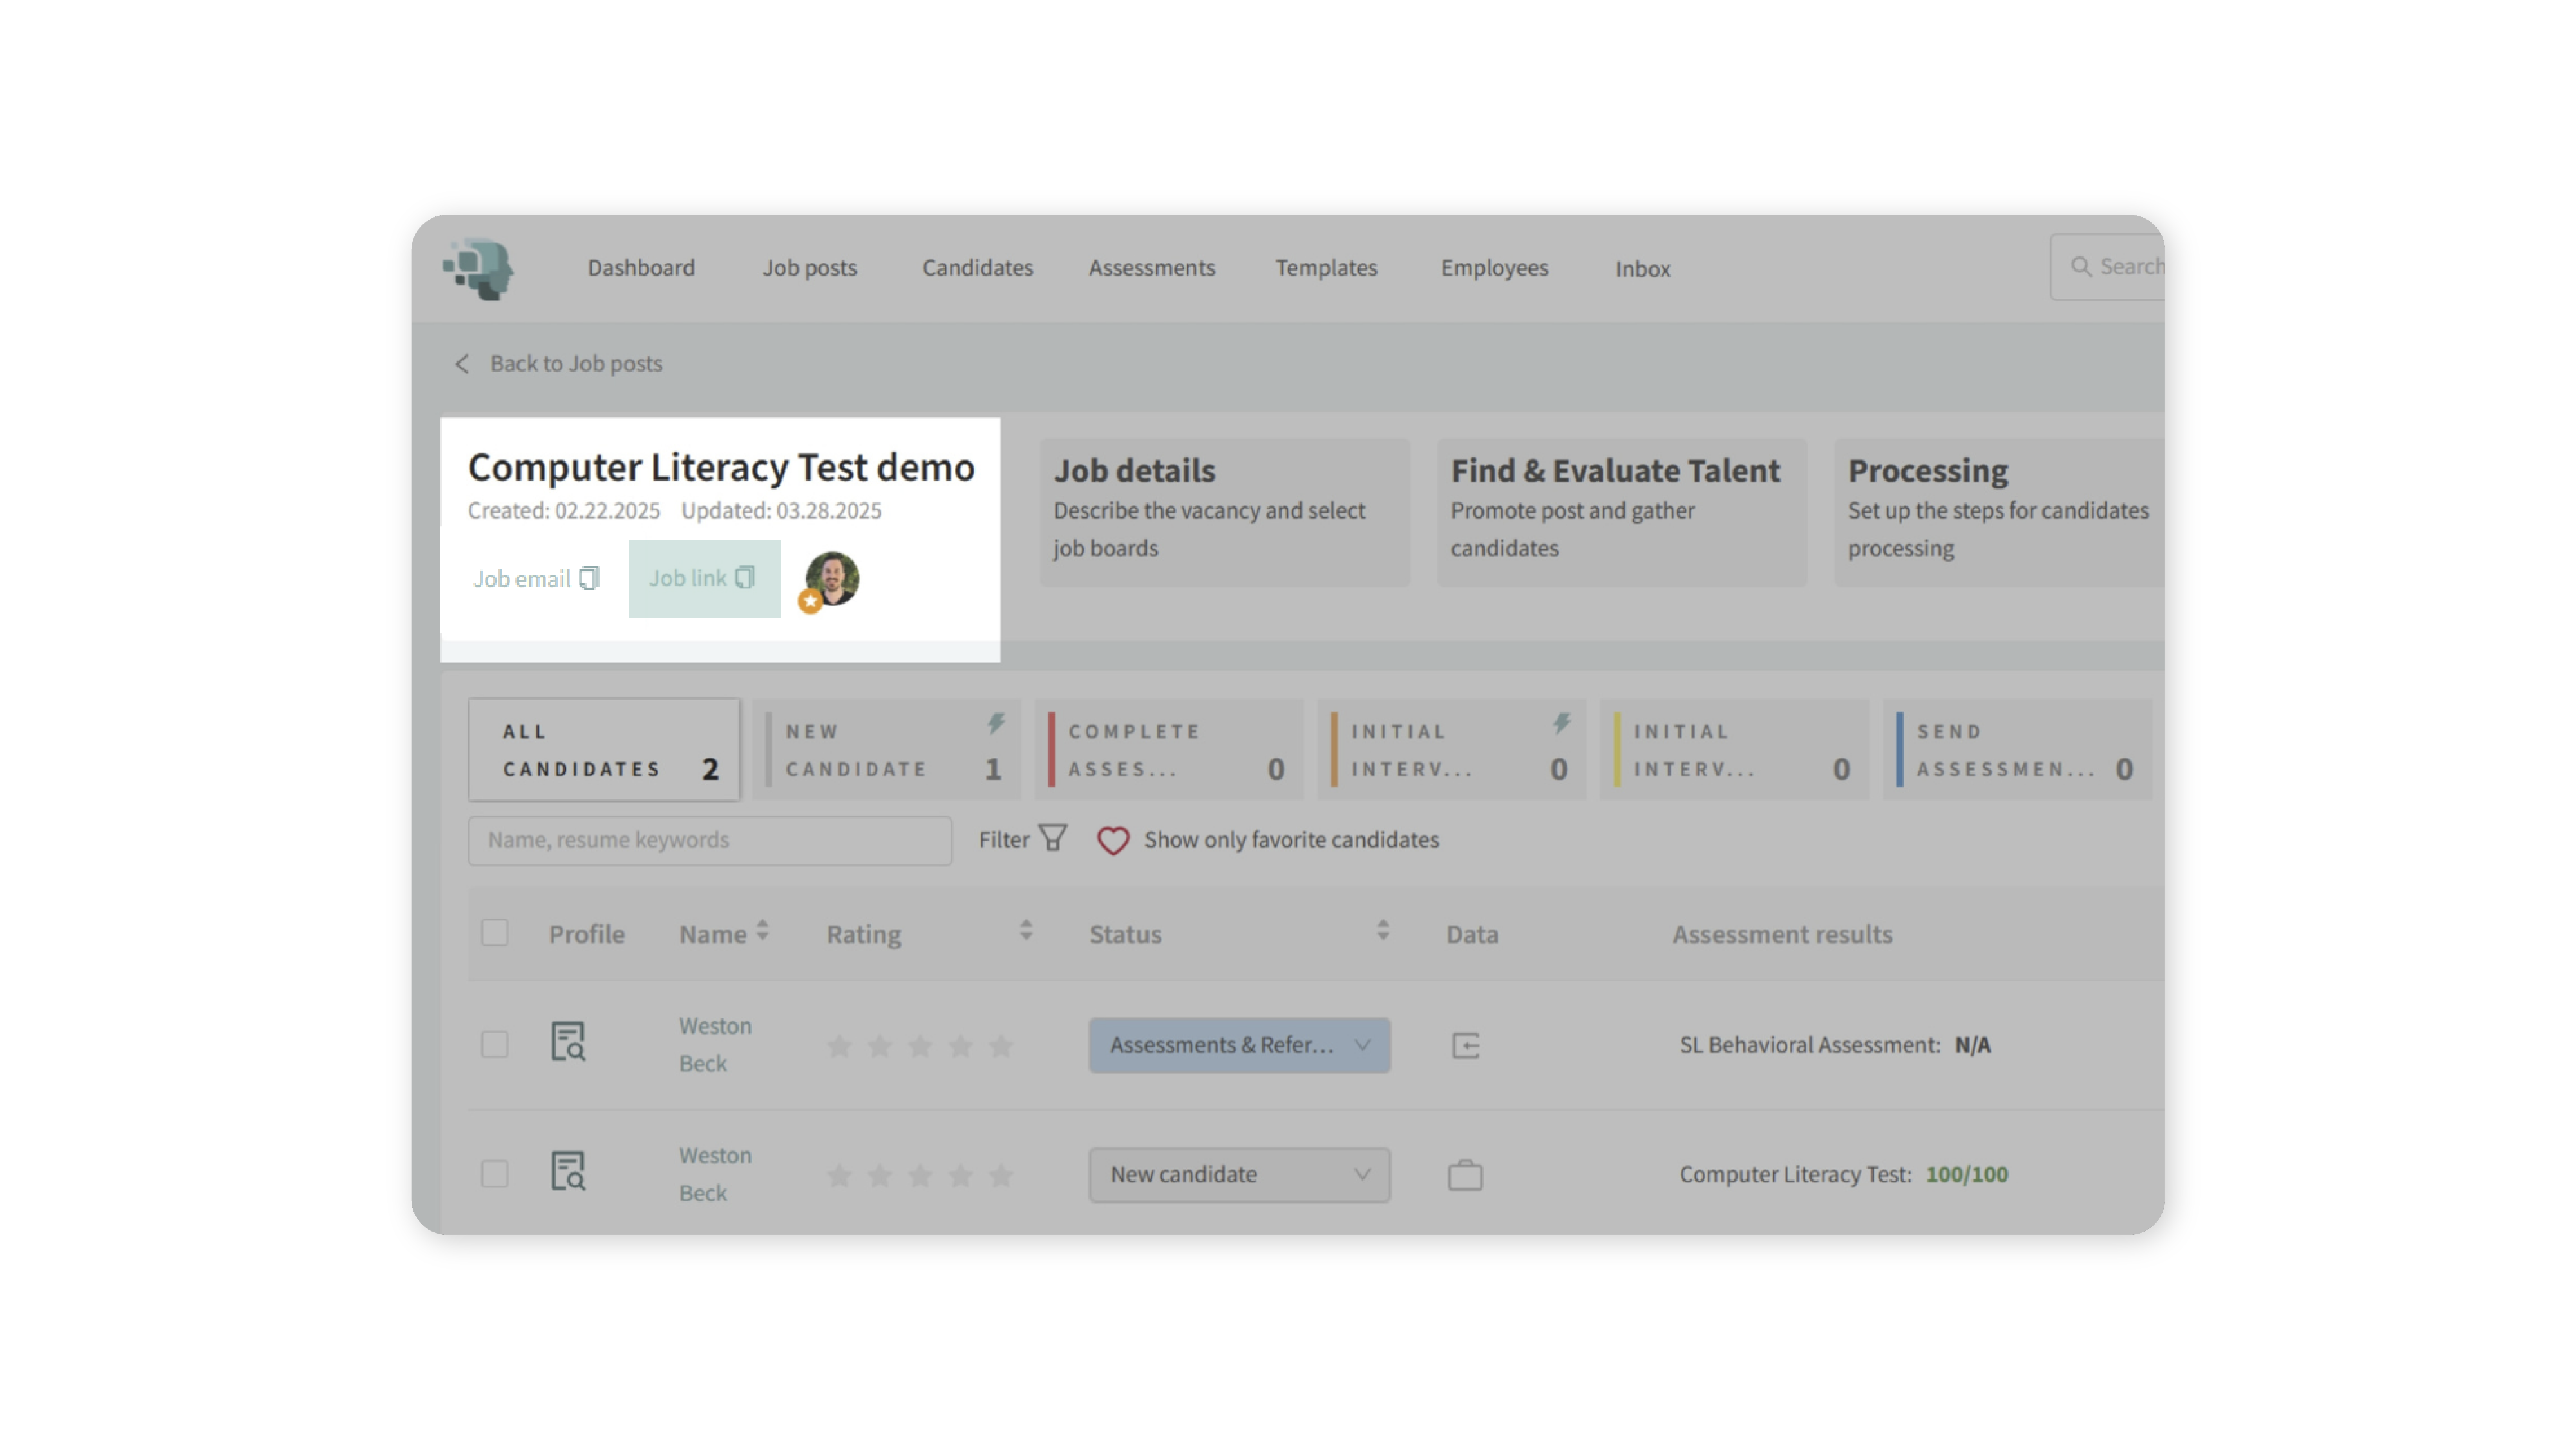Rate first candidate five stars
The height and width of the screenshot is (1450, 2576).
tap(1000, 1046)
